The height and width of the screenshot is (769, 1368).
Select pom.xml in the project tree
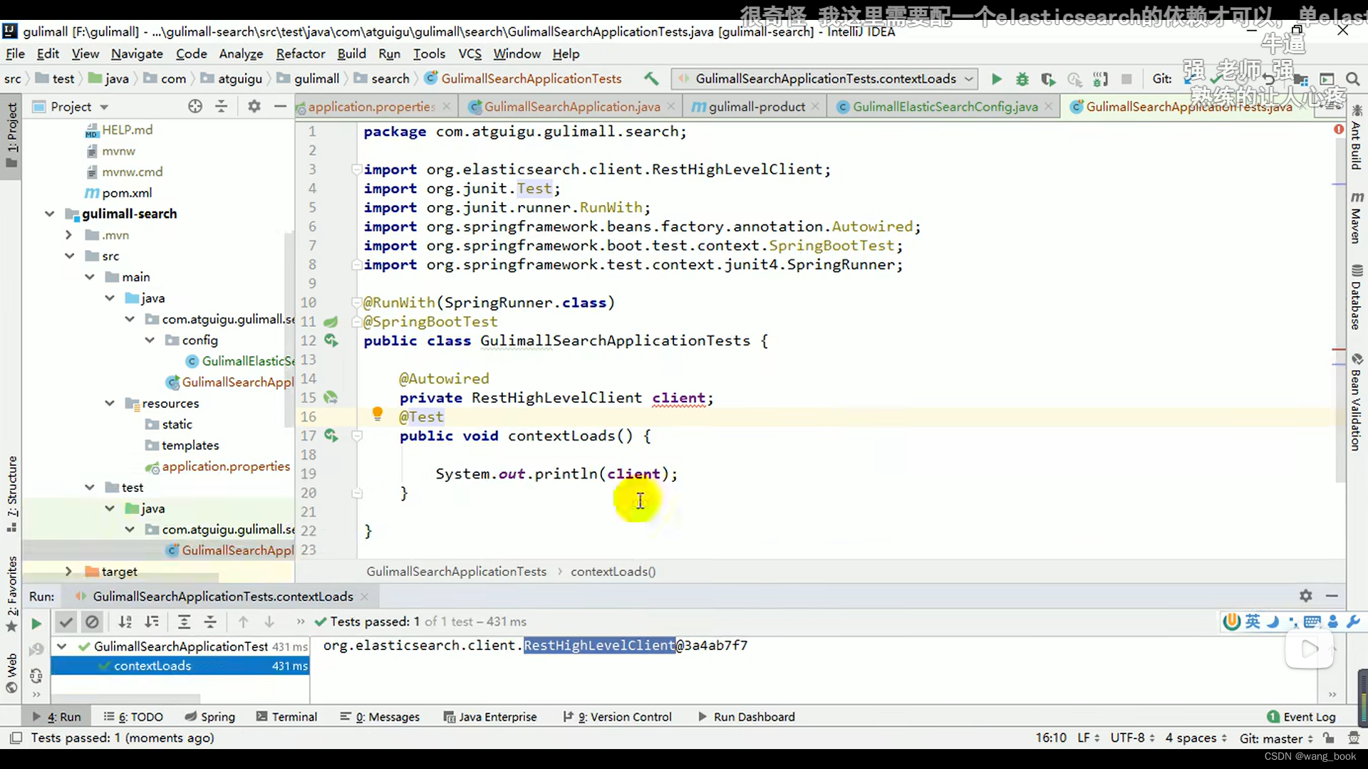[126, 193]
